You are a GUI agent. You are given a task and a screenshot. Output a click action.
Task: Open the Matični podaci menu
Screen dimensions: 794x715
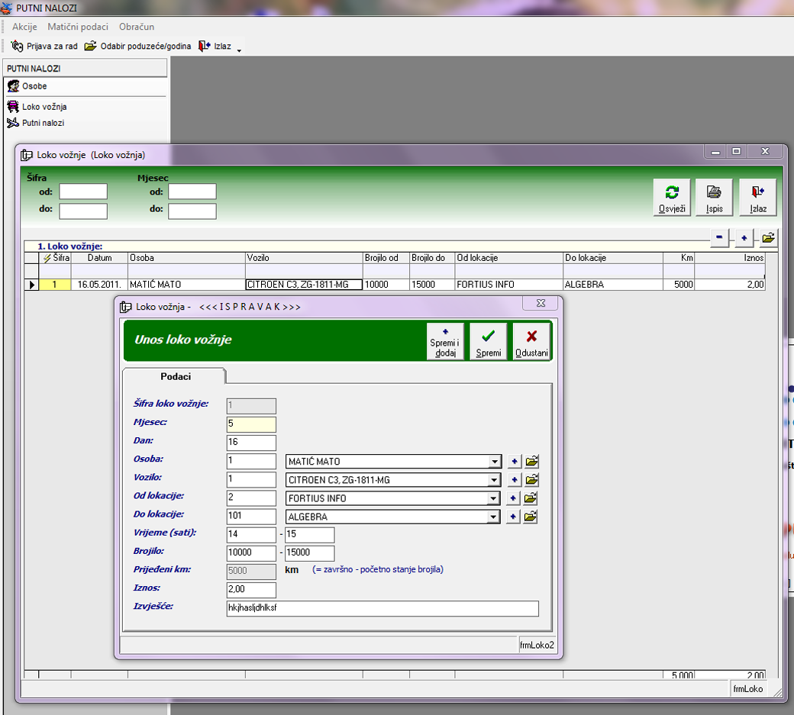click(78, 27)
